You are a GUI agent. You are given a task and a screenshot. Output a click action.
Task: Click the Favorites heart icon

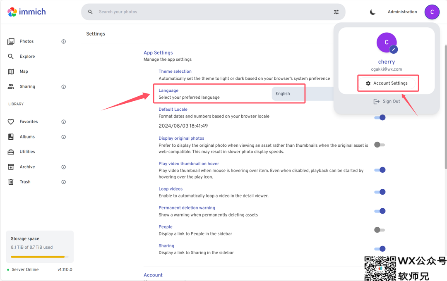[11, 121]
